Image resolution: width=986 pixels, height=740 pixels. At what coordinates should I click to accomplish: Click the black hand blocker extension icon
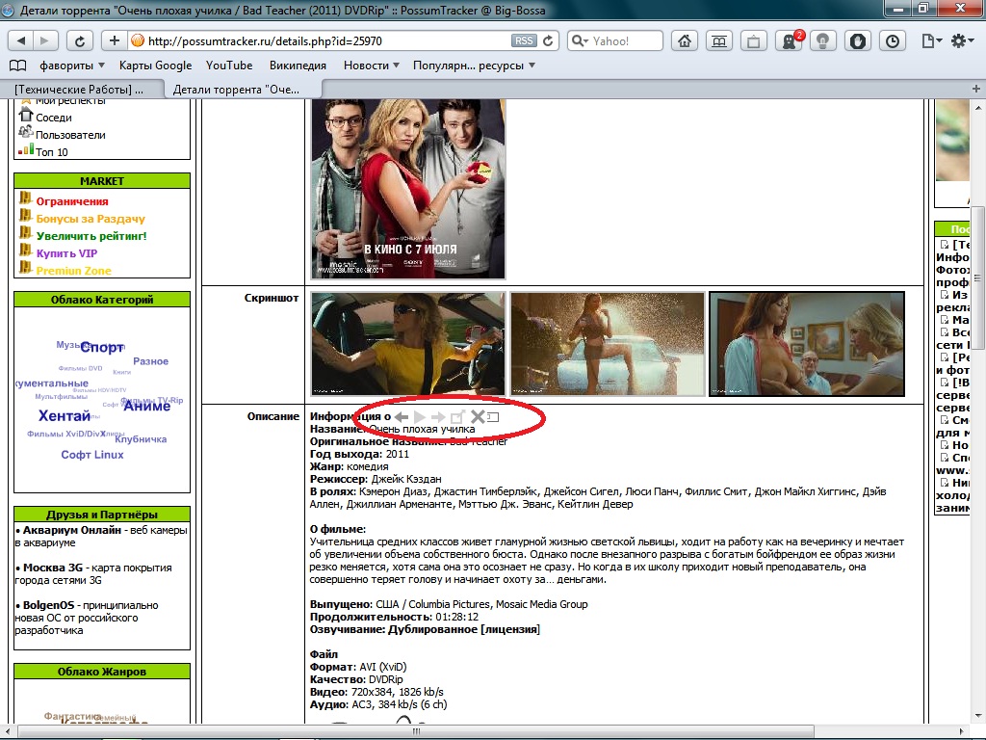[858, 40]
